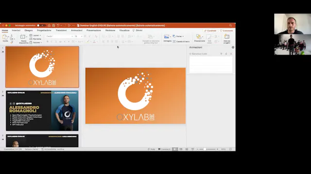Image resolution: width=311 pixels, height=174 pixels.
Task: Click the Immagine picture icon
Action: (x=167, y=37)
